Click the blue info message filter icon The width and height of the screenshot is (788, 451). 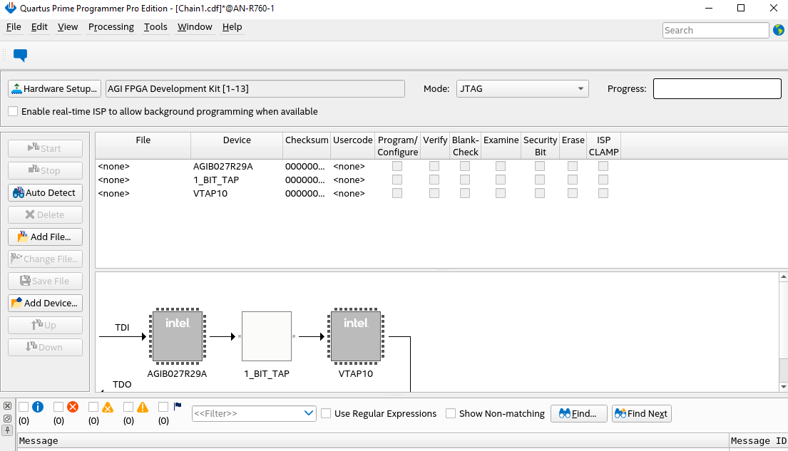pos(38,407)
